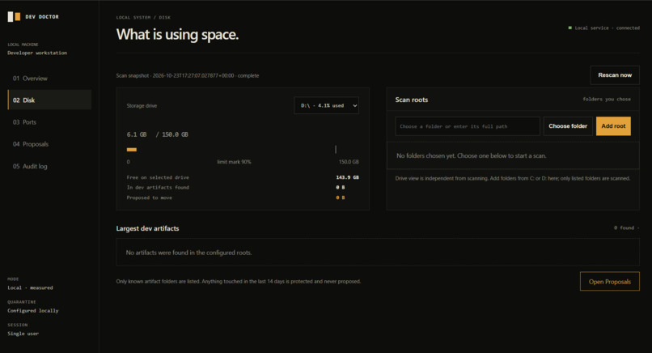Click the 'Proposed to move' row
The width and height of the screenshot is (652, 353).
click(x=243, y=198)
